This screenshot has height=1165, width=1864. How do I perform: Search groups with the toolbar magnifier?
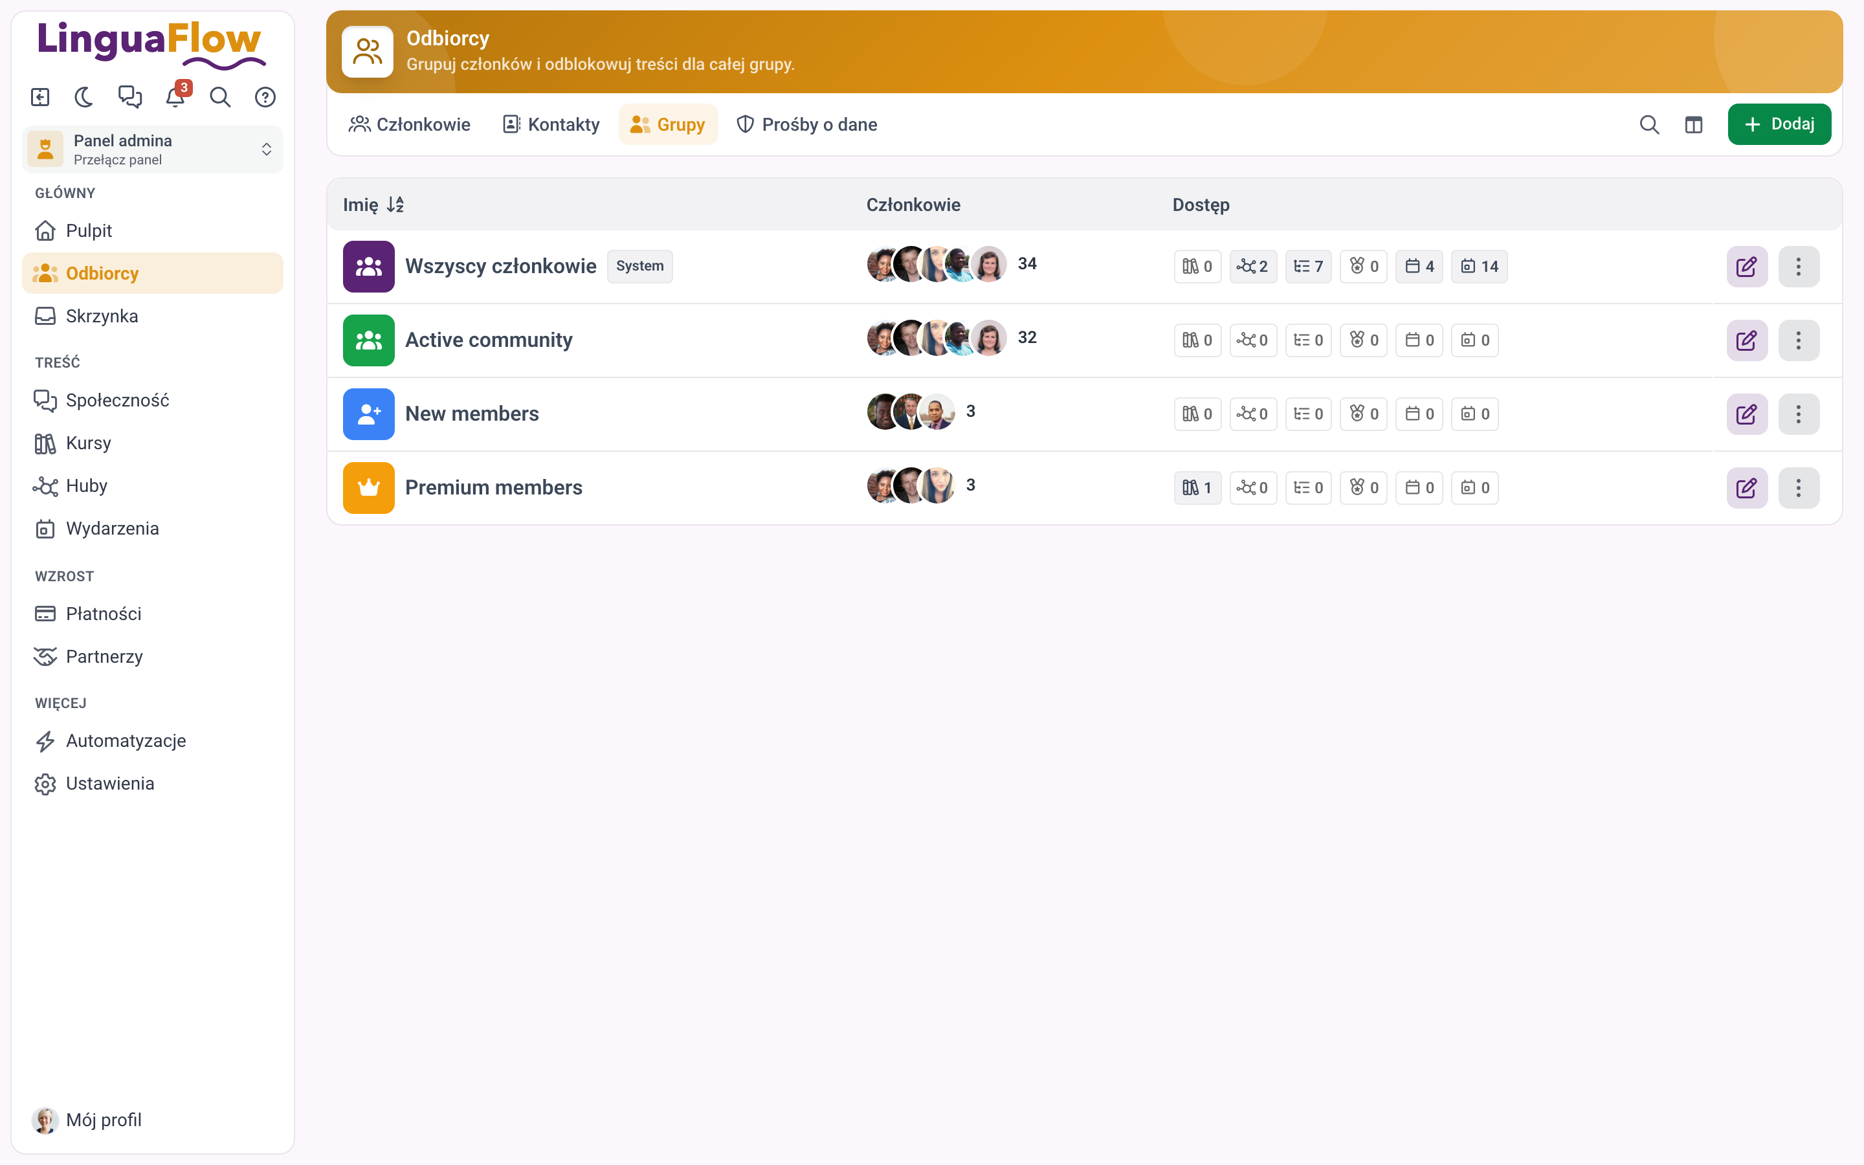1649,124
